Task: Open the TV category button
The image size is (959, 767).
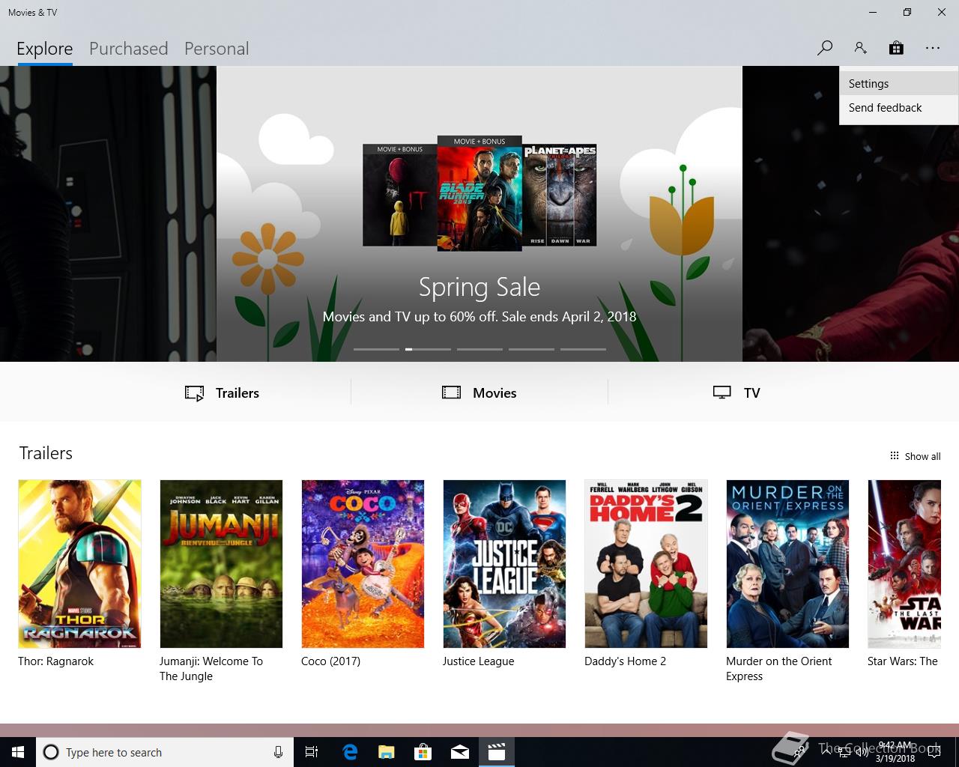Action: click(x=736, y=392)
